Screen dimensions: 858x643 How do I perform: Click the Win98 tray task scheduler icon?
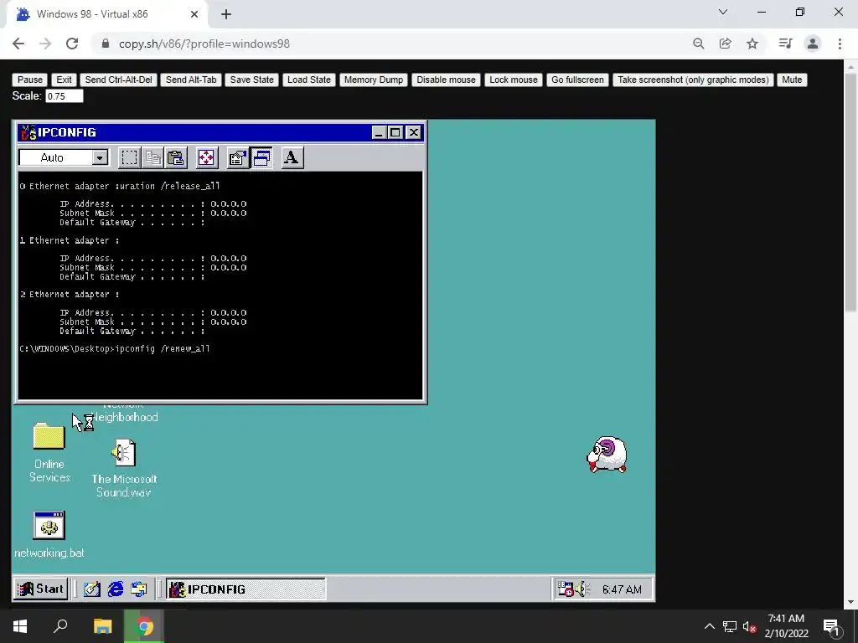point(566,589)
